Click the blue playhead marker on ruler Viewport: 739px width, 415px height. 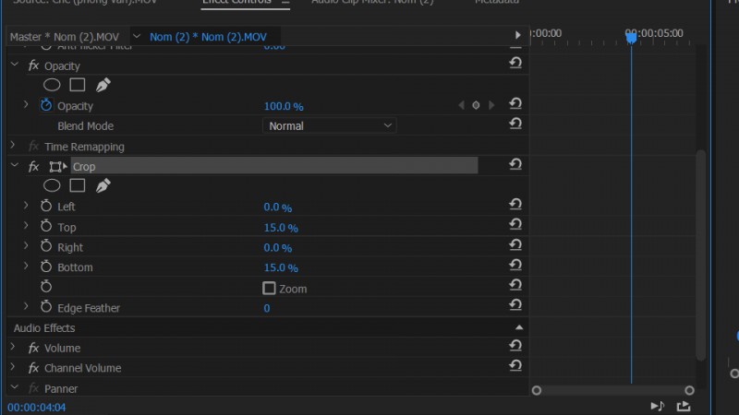pos(631,37)
